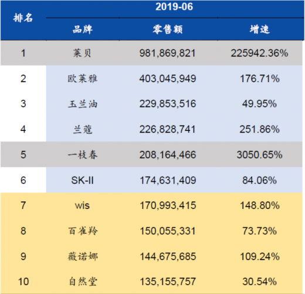305x294 pixels.
Task: Select the growth rate 225942.36%
Action: (x=259, y=53)
